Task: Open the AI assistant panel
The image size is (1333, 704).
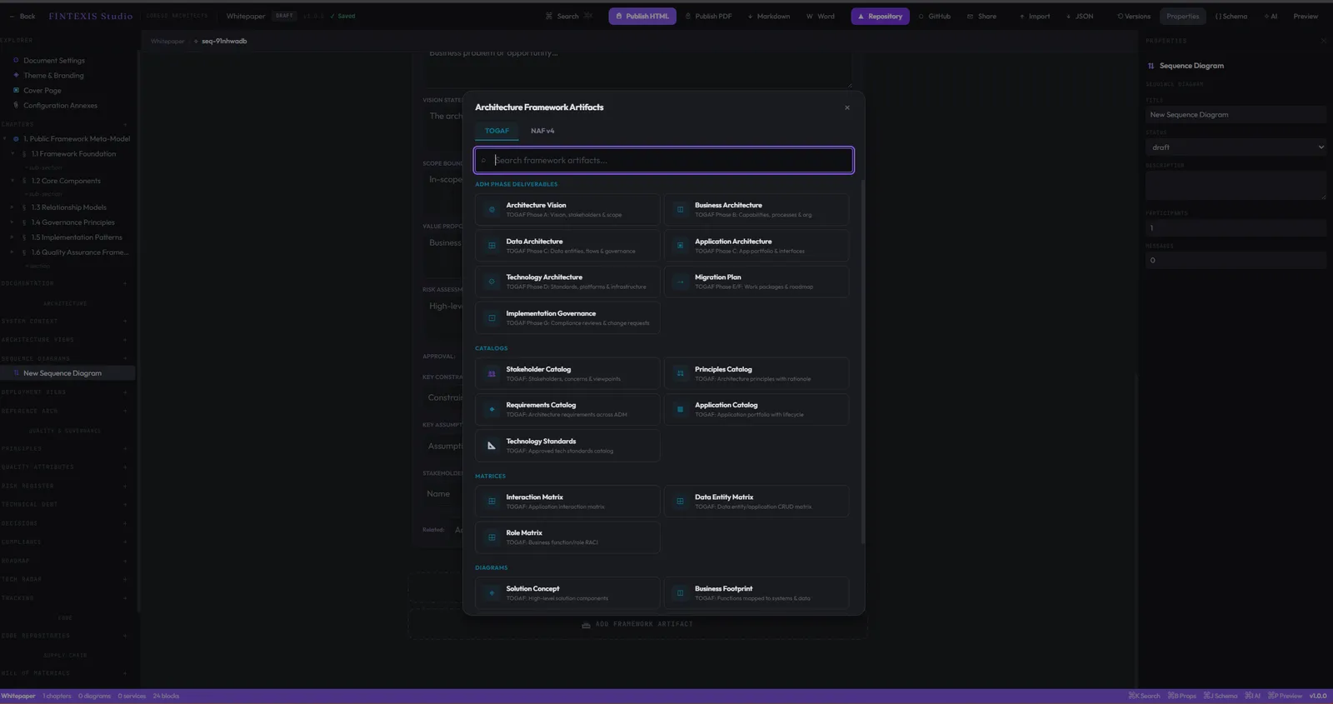Action: pyautogui.click(x=1271, y=16)
